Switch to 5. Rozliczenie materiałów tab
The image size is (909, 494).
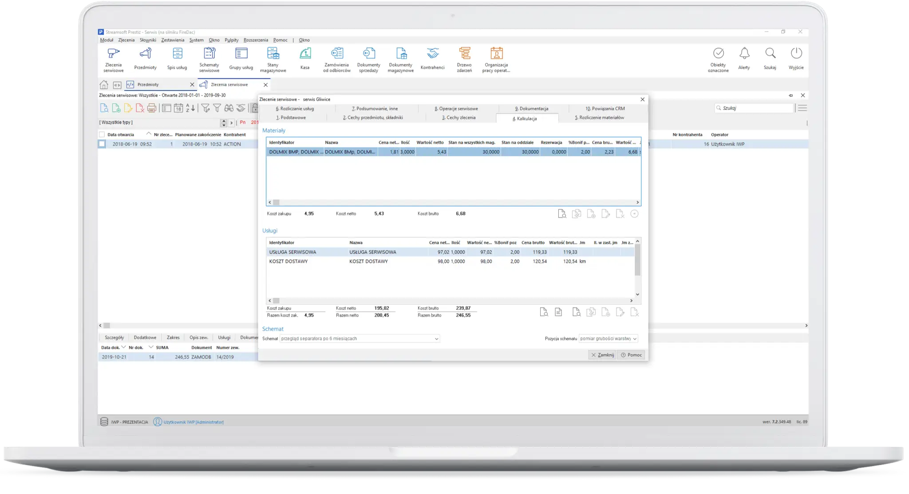coord(599,118)
